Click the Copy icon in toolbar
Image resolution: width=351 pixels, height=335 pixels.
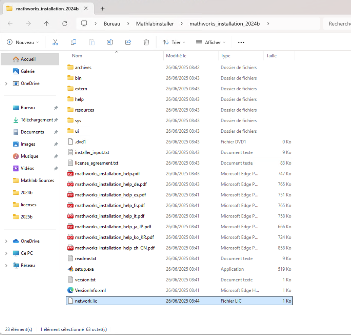click(73, 42)
